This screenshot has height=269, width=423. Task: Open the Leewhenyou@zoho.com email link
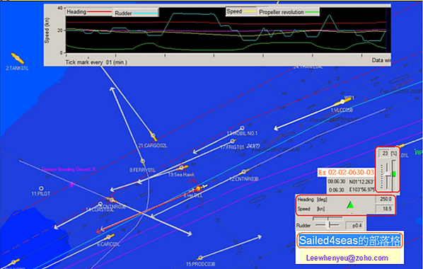pos(347,258)
